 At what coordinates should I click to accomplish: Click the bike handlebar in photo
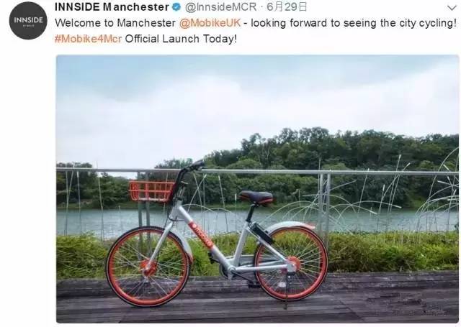point(192,167)
